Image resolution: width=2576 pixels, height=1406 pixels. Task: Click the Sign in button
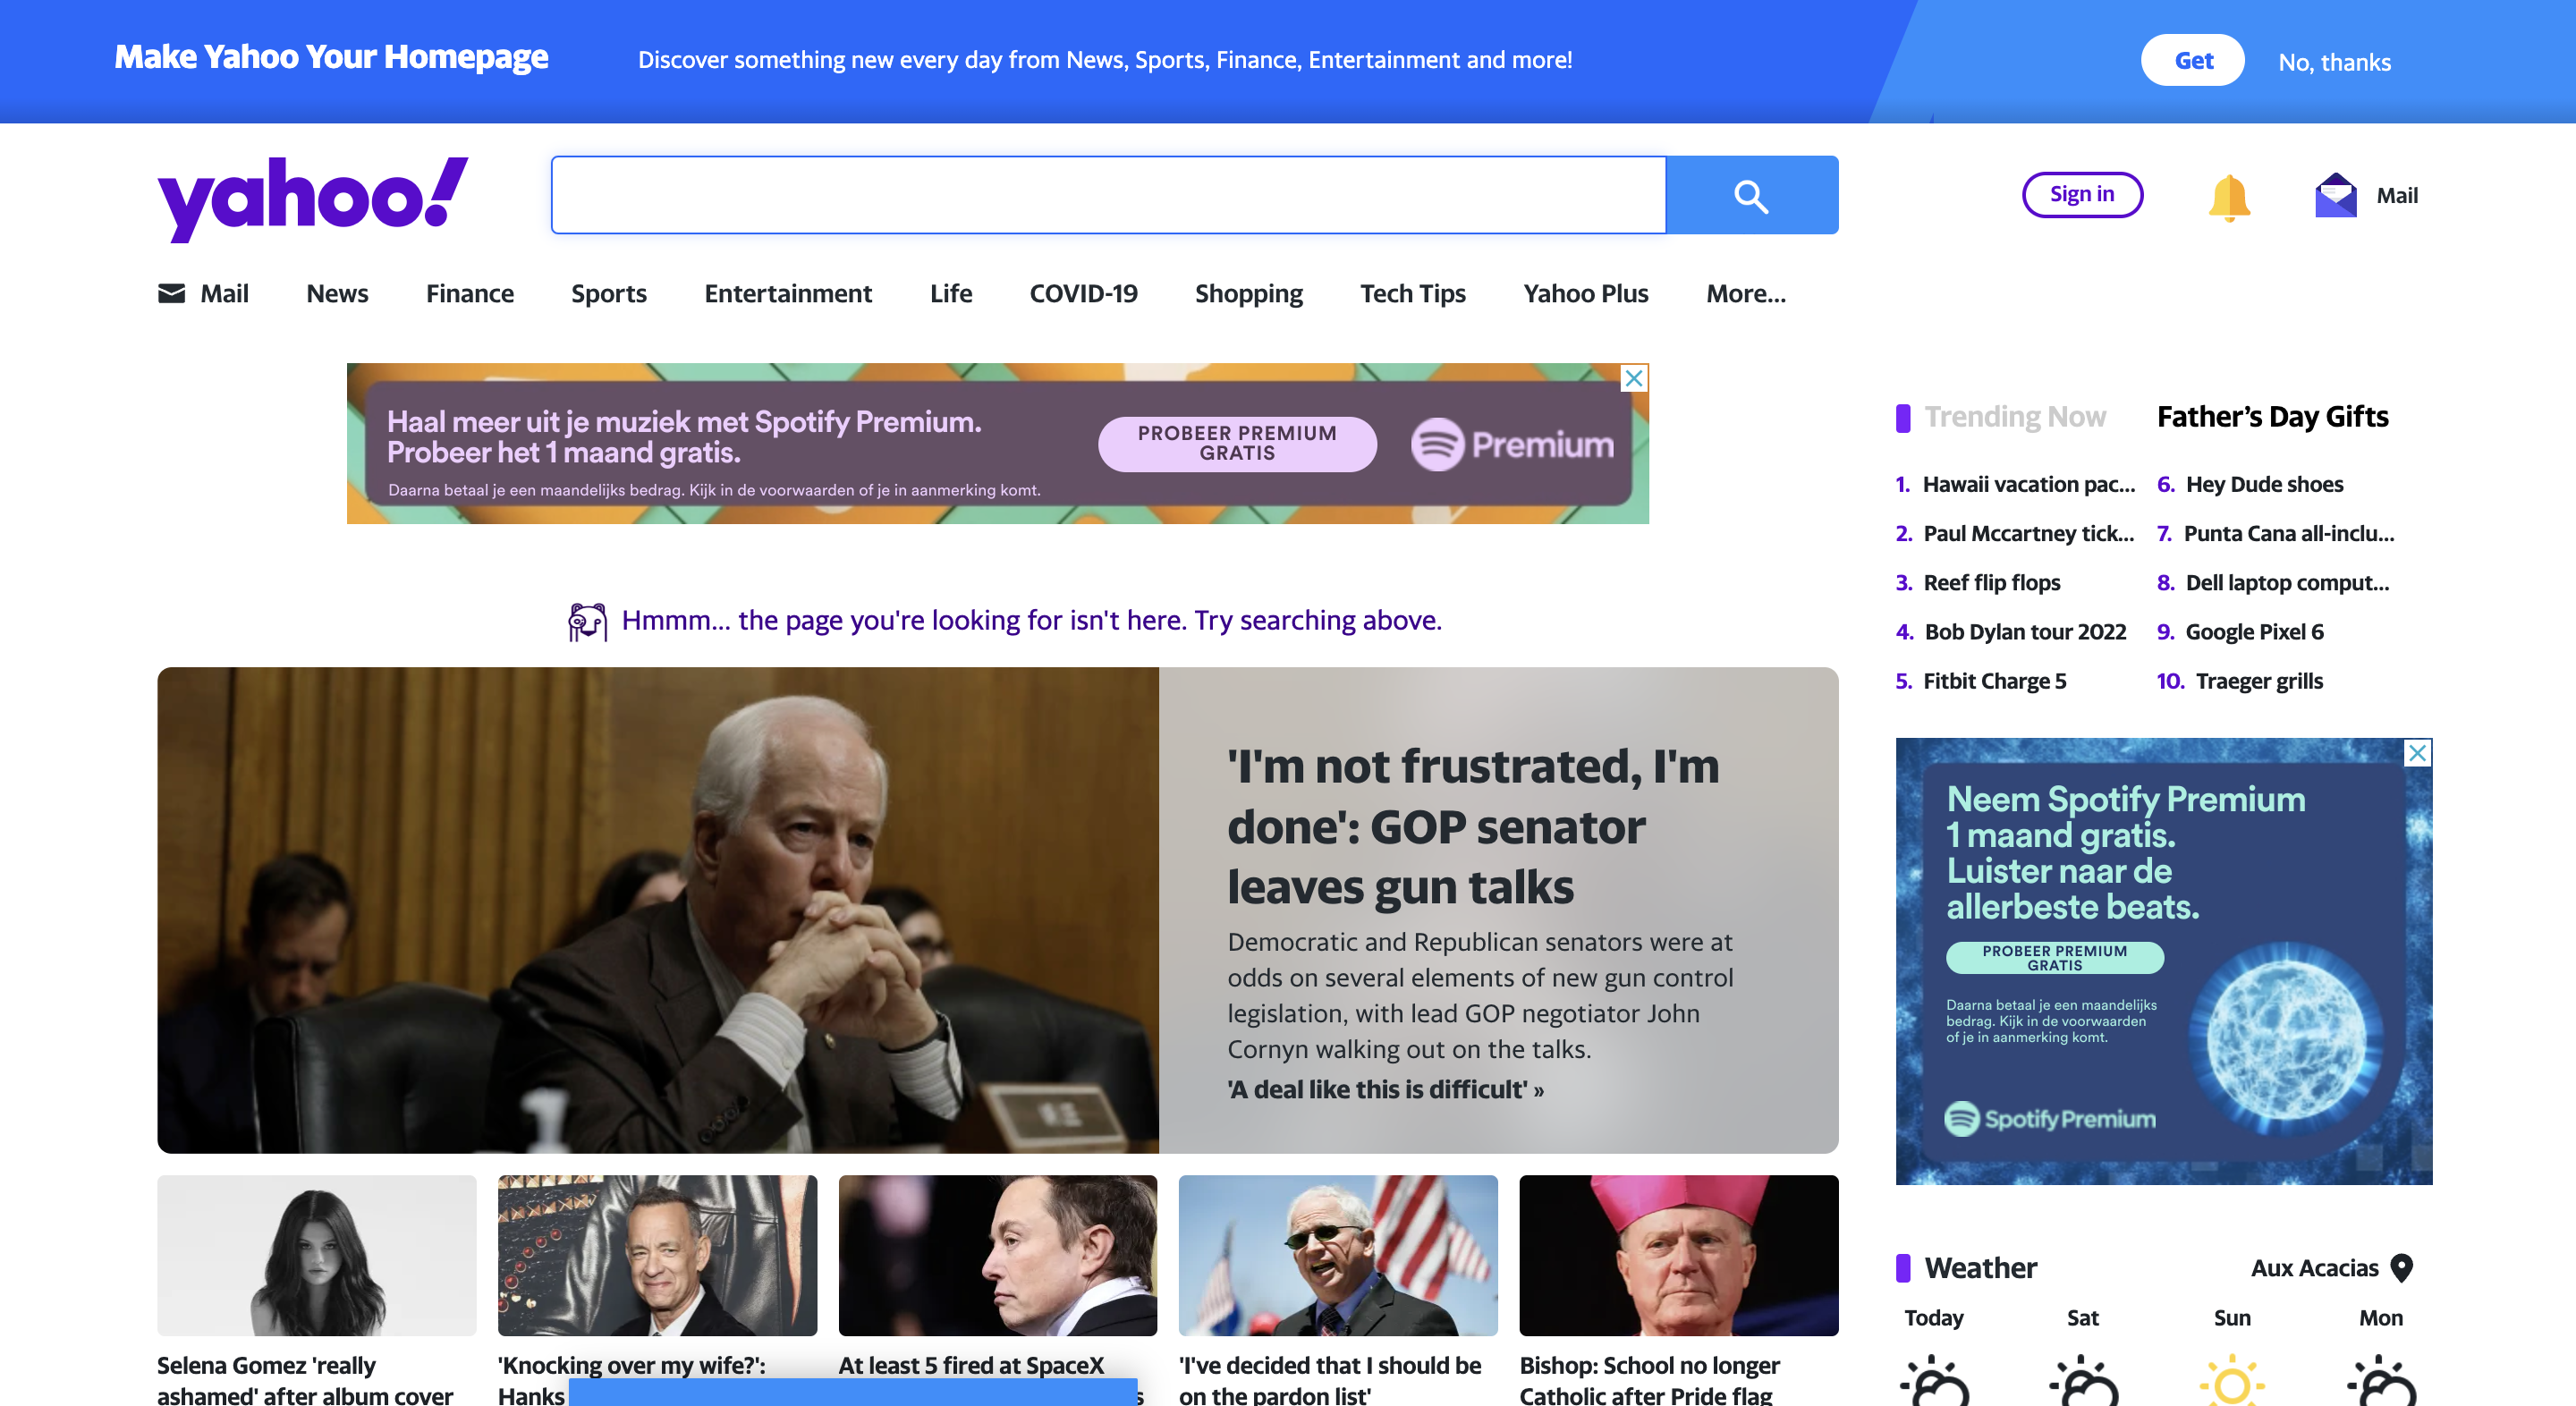tap(2082, 194)
